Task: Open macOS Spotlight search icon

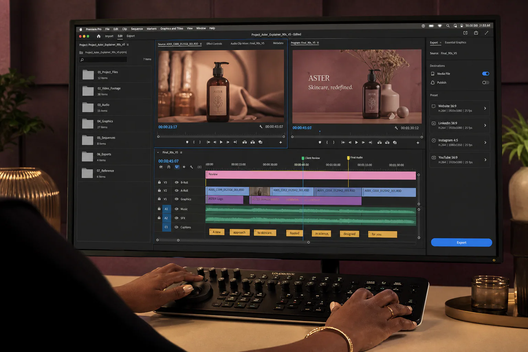Action: (448, 26)
